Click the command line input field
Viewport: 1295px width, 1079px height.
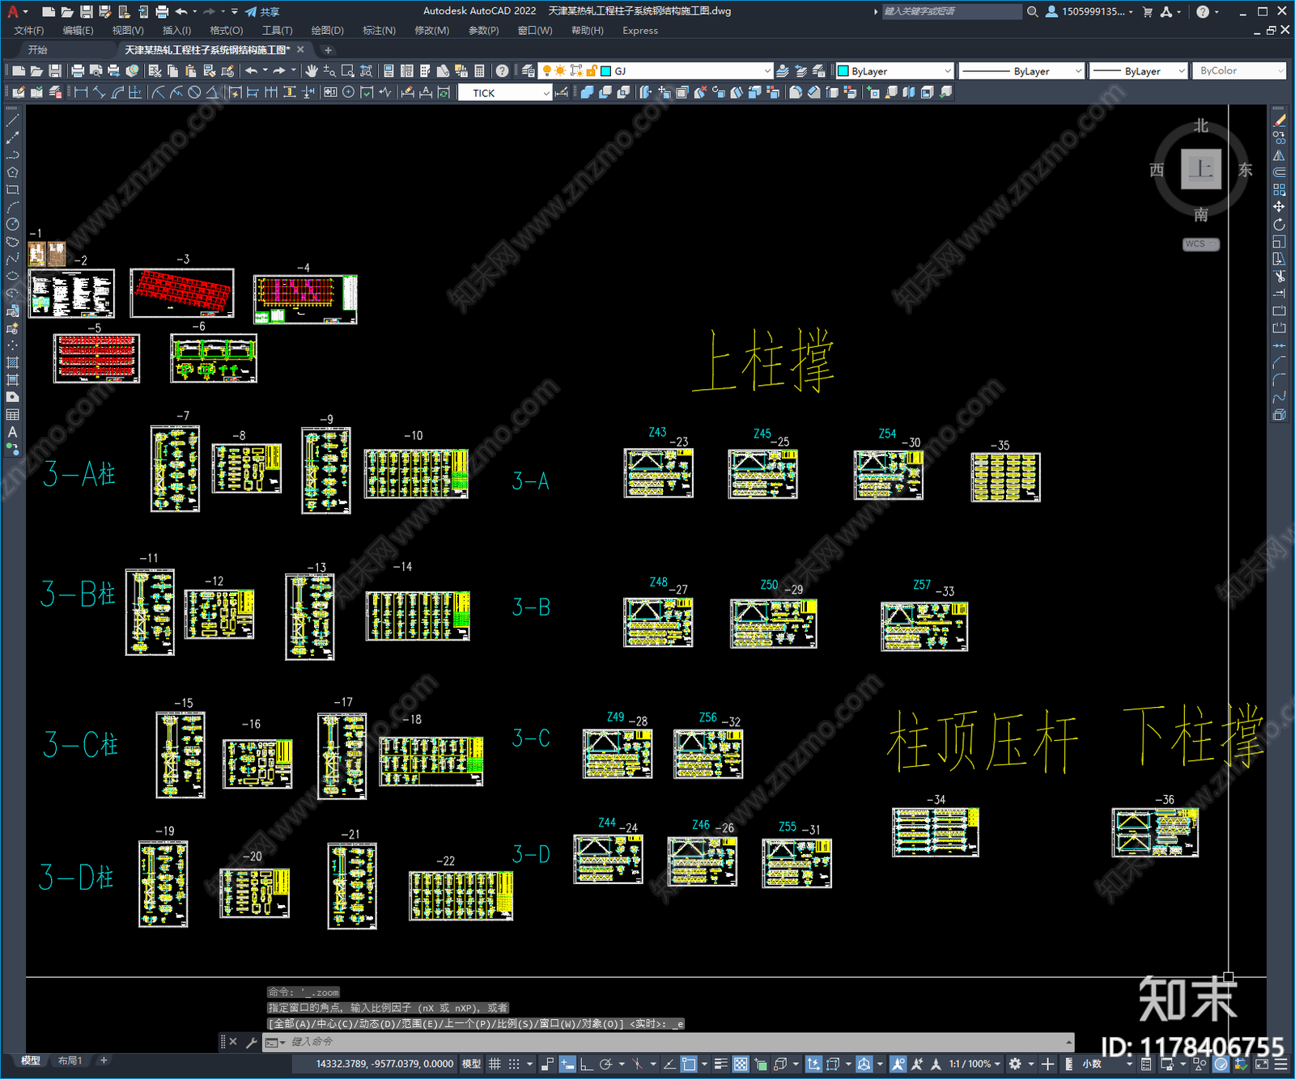405,1042
